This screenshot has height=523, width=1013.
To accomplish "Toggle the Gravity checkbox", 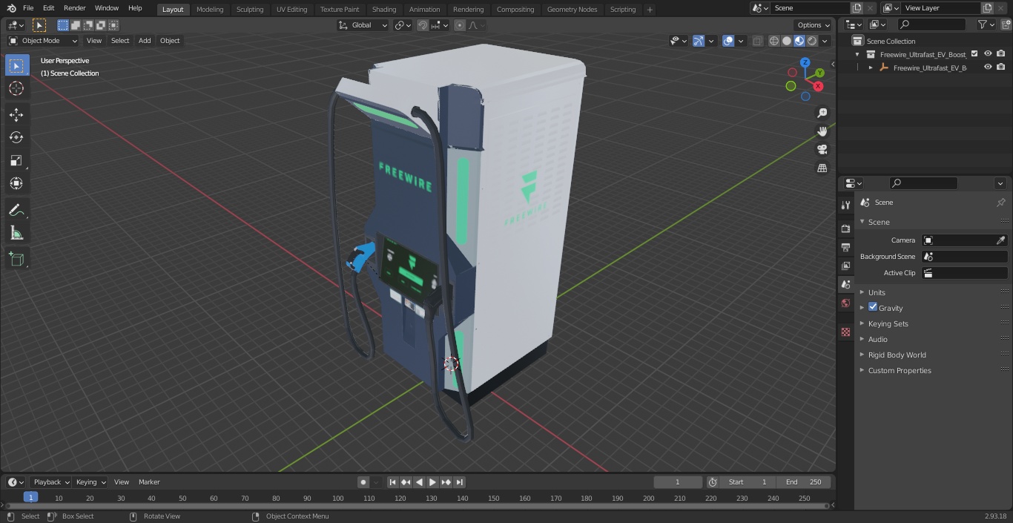I will (873, 307).
